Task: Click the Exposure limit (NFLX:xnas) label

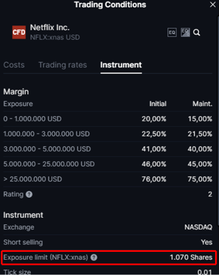Action: [46, 257]
